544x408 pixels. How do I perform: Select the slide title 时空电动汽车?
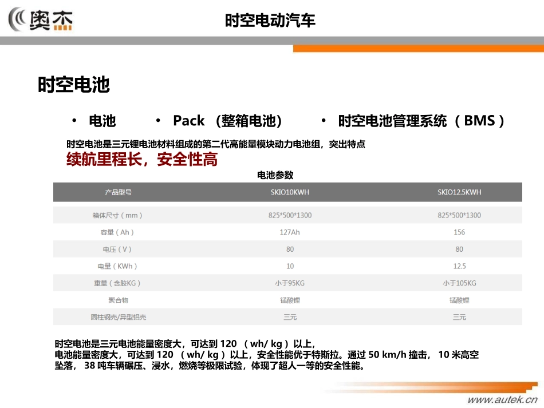[270, 21]
